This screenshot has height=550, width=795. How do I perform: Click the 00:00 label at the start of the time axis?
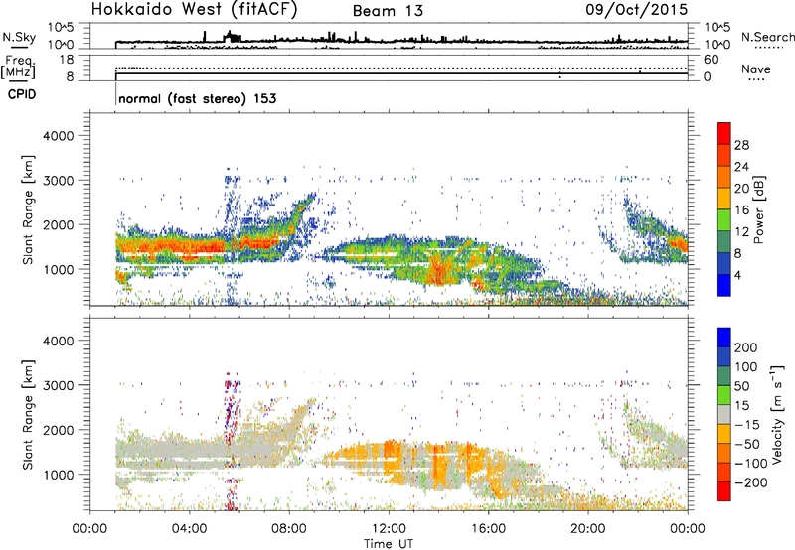(x=89, y=529)
